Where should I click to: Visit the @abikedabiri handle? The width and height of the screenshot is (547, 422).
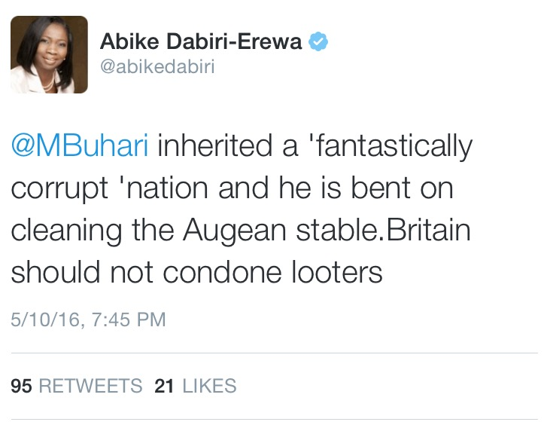[157, 66]
